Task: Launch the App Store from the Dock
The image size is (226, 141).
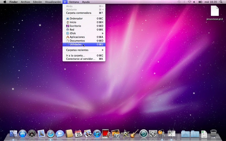Action: click(23, 134)
